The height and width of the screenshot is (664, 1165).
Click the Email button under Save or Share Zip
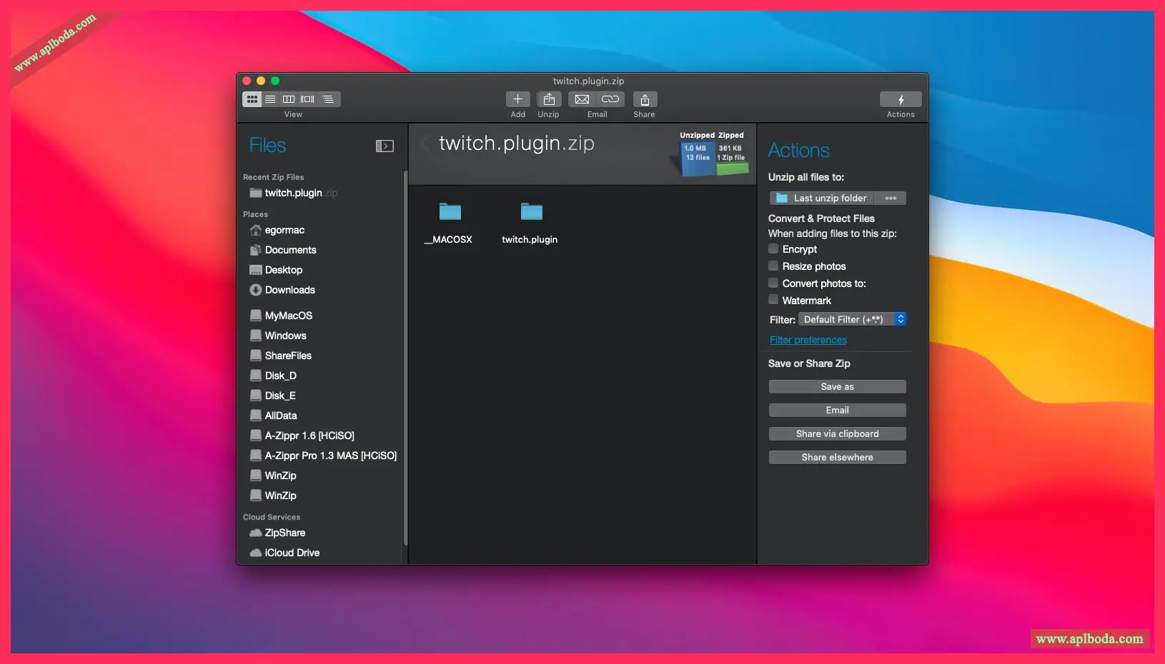tap(838, 411)
